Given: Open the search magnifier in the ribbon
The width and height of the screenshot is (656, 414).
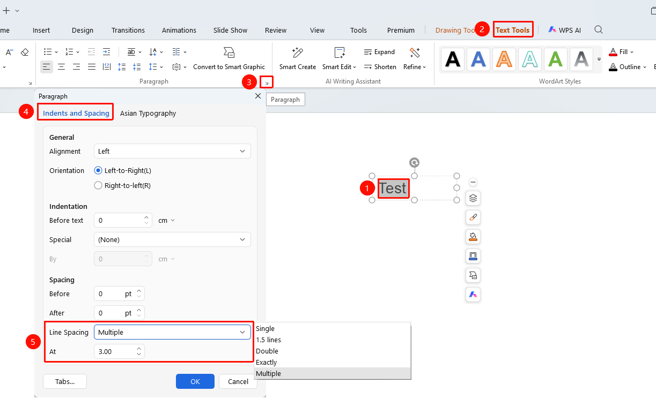Looking at the screenshot, I should 599,30.
